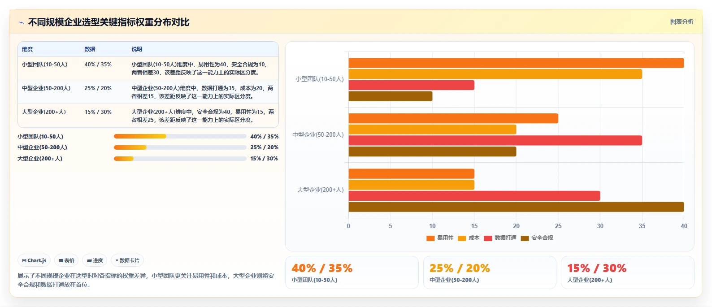Click the 40% / 35% value beside progress bar

pos(264,137)
